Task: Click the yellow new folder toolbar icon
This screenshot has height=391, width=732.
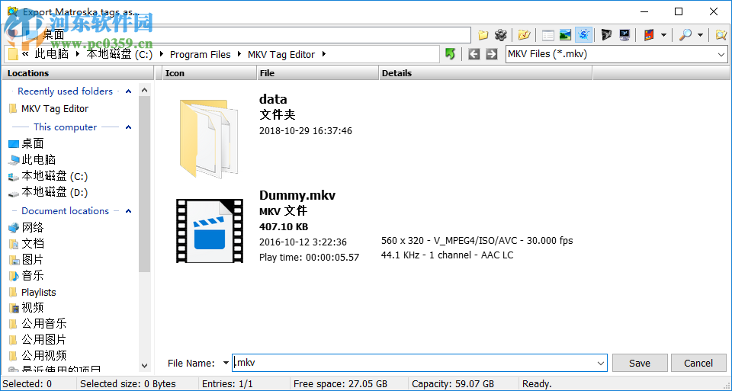Action: click(483, 35)
